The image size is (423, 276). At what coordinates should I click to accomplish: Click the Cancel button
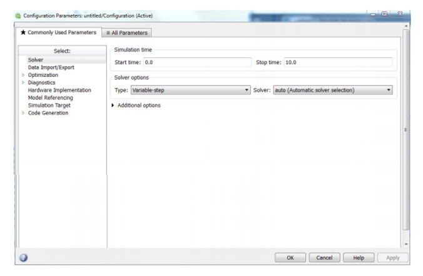tap(324, 257)
